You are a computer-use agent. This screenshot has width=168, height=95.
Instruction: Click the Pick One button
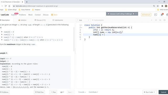39,92
